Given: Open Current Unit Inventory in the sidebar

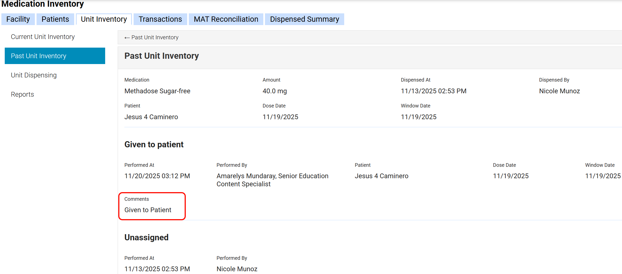Looking at the screenshot, I should click(43, 37).
